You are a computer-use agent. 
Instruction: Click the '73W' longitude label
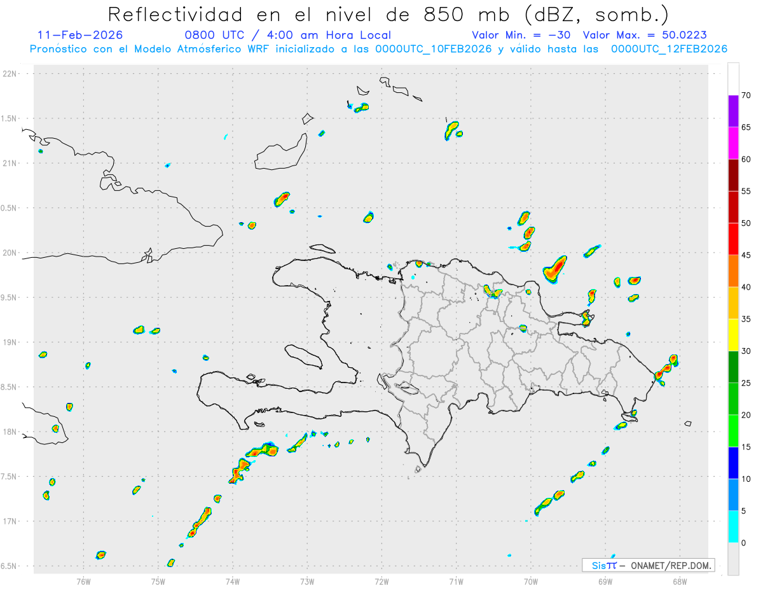click(307, 580)
